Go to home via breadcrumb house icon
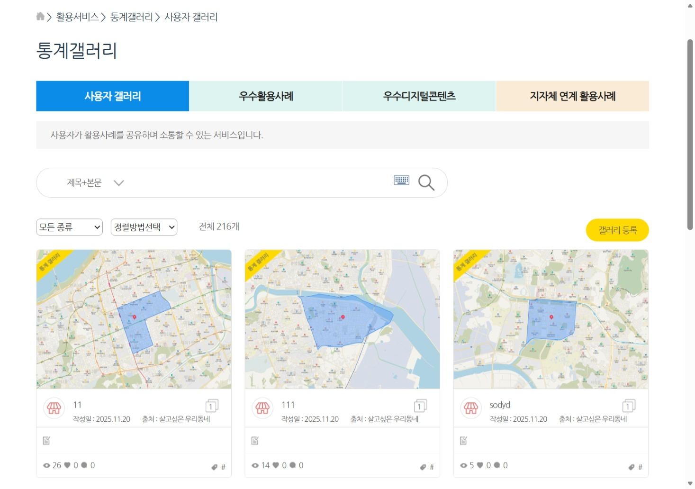 40,17
